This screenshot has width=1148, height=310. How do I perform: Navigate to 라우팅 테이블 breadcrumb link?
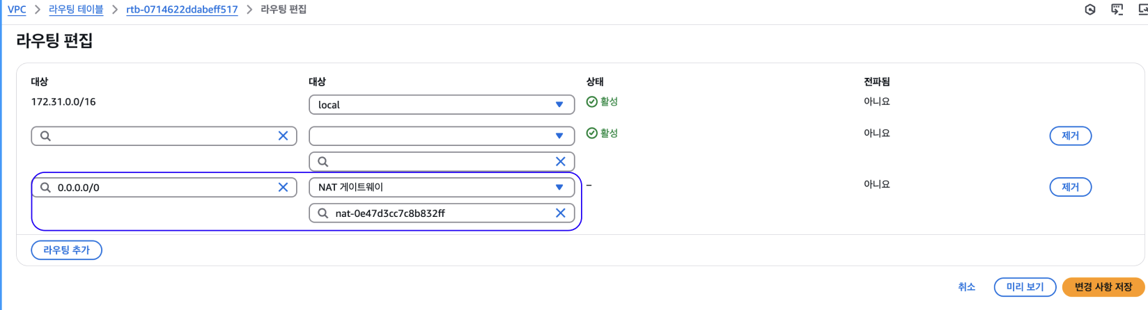(76, 10)
